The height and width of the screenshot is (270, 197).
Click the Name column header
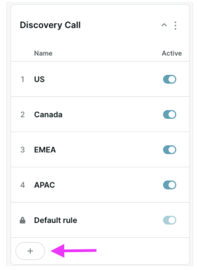(43, 53)
